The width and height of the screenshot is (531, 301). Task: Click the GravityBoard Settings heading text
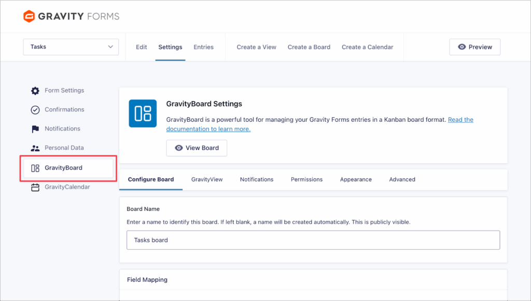tap(204, 104)
